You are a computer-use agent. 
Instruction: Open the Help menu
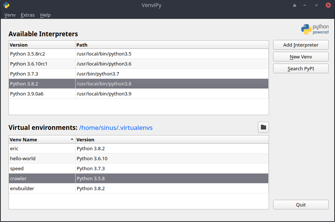point(45,15)
